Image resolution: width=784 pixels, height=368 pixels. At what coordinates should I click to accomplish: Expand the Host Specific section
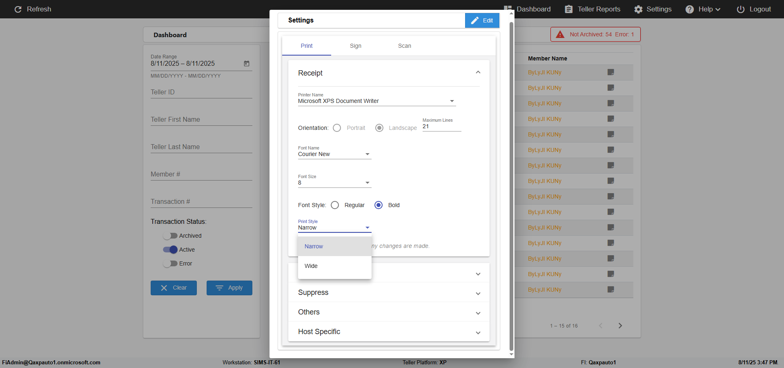pos(389,332)
